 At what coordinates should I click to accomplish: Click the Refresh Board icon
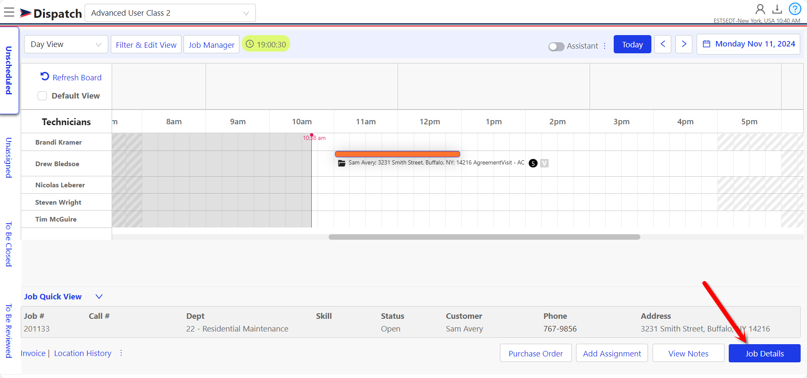[x=45, y=76]
